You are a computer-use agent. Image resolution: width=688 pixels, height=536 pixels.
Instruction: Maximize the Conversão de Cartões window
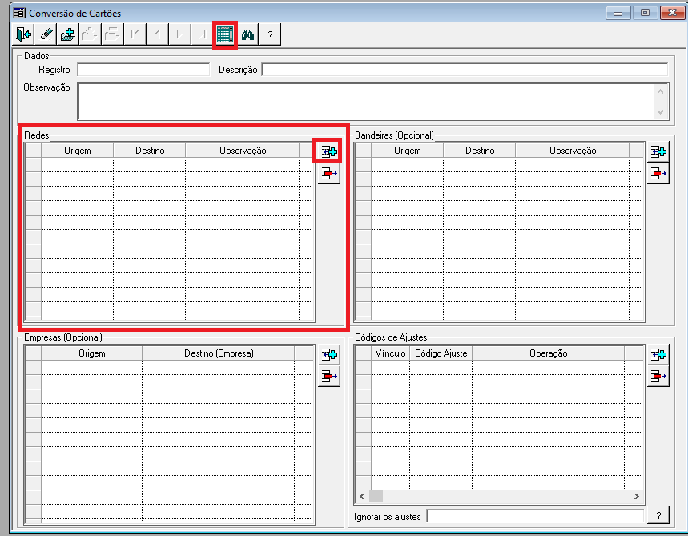point(645,13)
